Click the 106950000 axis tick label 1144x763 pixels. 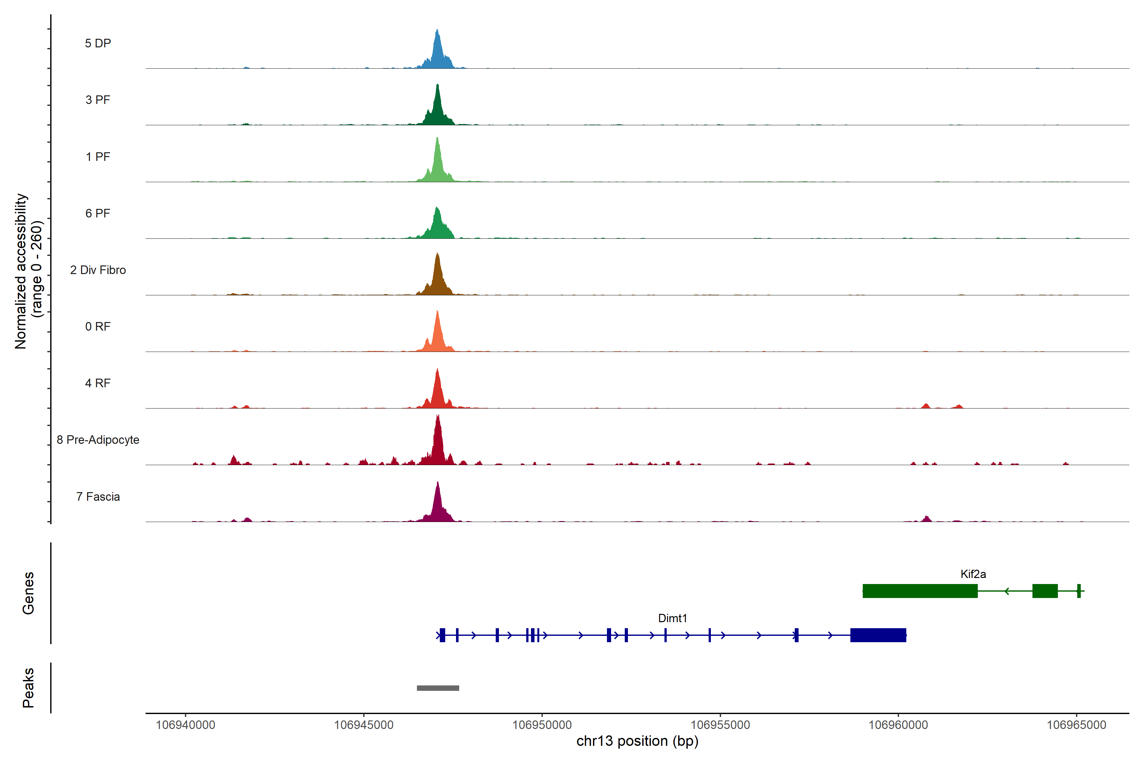click(x=542, y=725)
